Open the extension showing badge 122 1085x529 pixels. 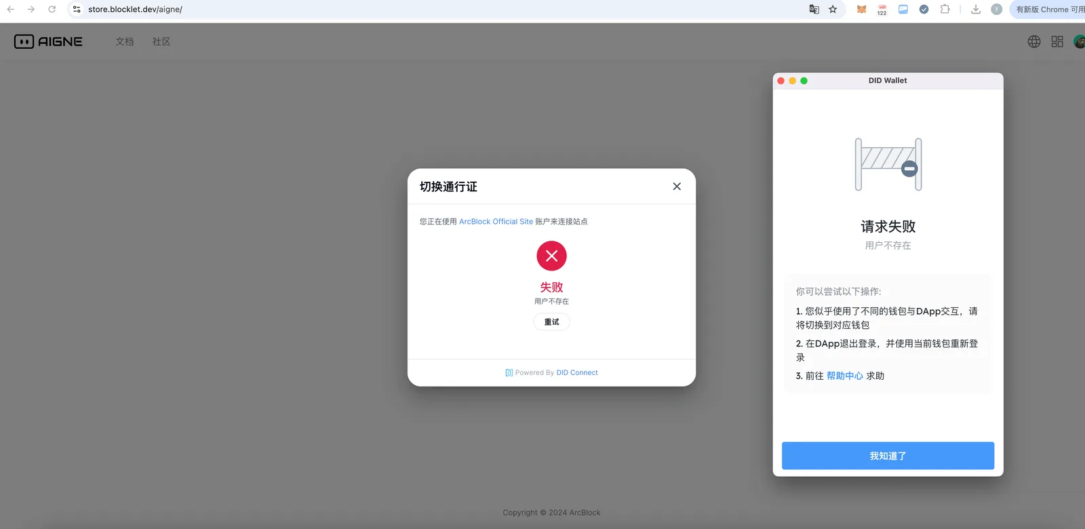(x=882, y=9)
